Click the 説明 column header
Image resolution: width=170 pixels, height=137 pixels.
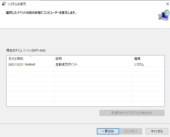tap(93, 59)
